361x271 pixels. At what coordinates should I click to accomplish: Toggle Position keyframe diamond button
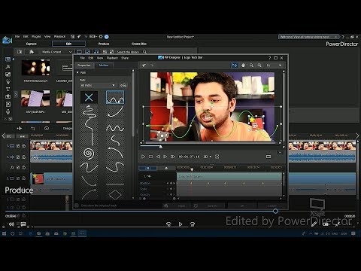coord(171,183)
